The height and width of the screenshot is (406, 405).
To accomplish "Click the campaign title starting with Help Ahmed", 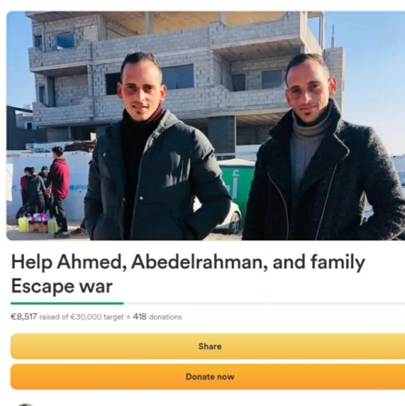I will pos(188,273).
